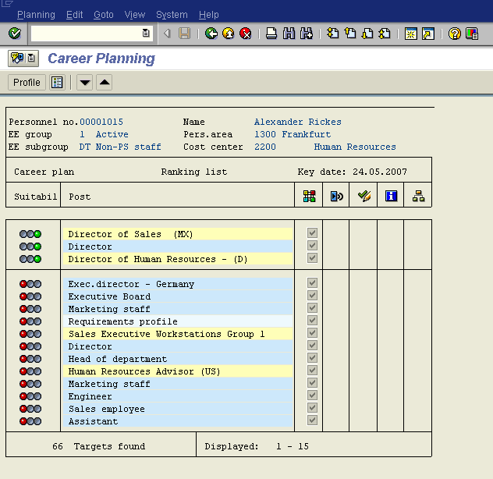Click the colored grid column header icon
This screenshot has height=479, width=493.
309,197
